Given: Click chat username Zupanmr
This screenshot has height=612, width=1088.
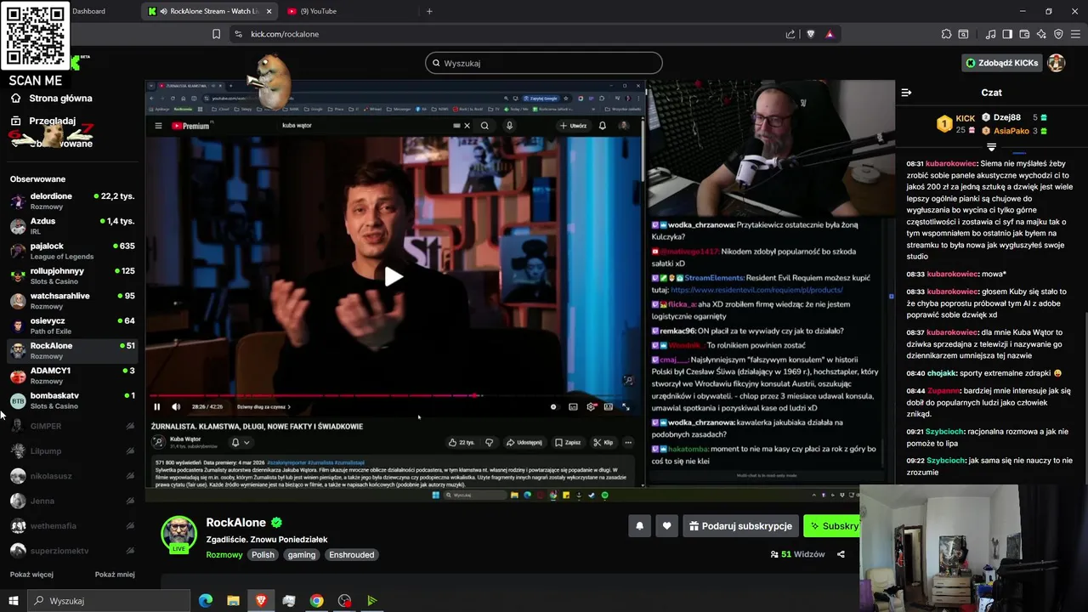Looking at the screenshot, I should (943, 391).
